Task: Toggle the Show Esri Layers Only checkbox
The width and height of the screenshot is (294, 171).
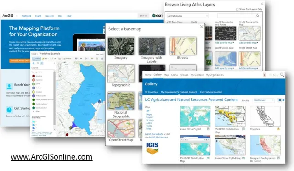Action: [237, 9]
